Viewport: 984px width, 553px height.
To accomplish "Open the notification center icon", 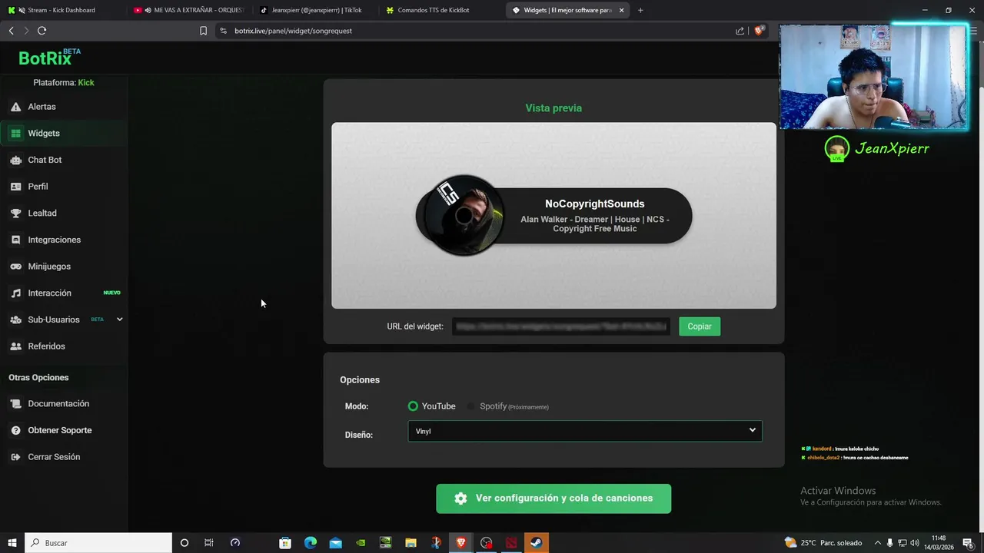I will click(968, 543).
